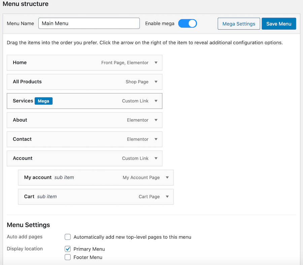Check the Footer Menu location
The width and height of the screenshot is (303, 265).
click(x=68, y=257)
